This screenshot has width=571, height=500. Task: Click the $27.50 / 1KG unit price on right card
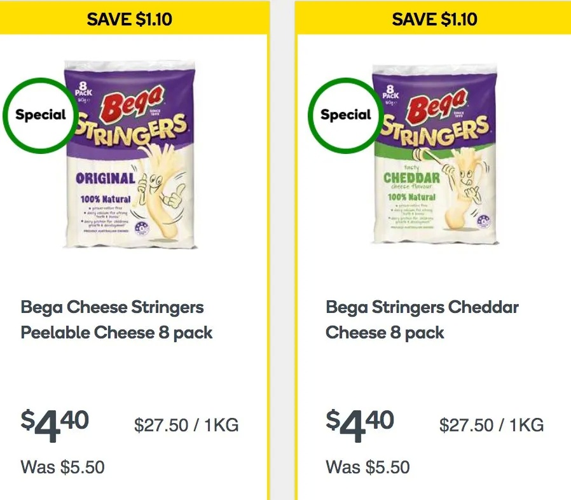(492, 426)
